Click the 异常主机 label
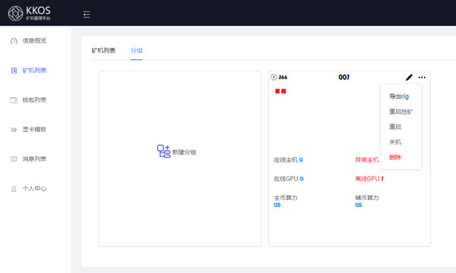 tap(367, 160)
